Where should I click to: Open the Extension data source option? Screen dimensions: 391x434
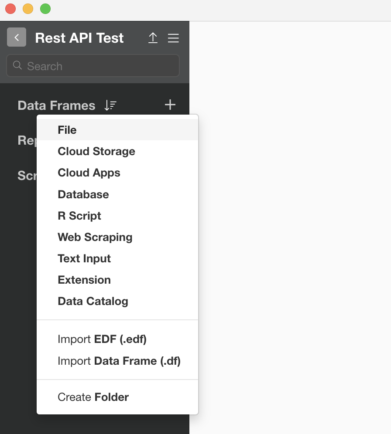click(x=84, y=280)
